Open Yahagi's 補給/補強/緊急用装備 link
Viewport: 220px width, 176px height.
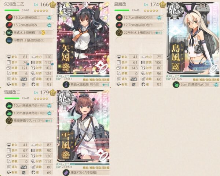pyautogui.click(x=96, y=80)
